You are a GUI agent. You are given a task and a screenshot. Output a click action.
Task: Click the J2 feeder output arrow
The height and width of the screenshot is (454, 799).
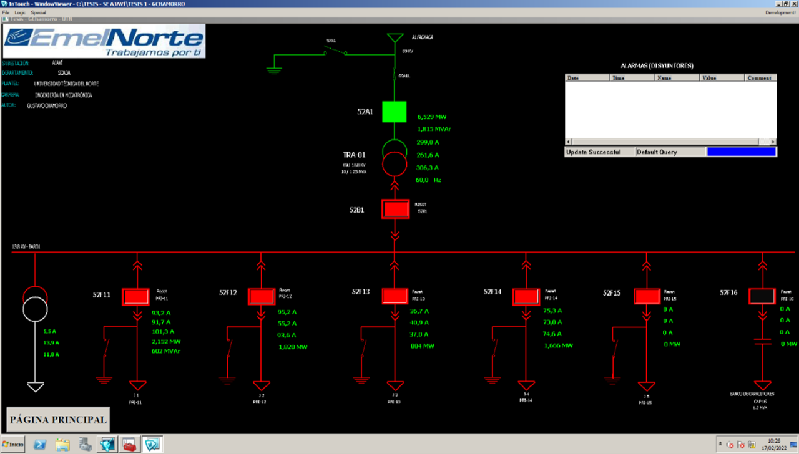tap(262, 385)
